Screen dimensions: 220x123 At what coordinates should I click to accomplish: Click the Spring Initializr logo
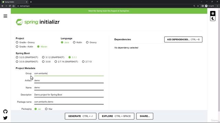pos(37,22)
